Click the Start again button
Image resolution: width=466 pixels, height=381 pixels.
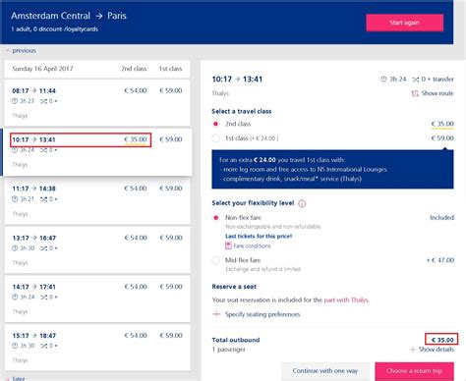coord(405,23)
